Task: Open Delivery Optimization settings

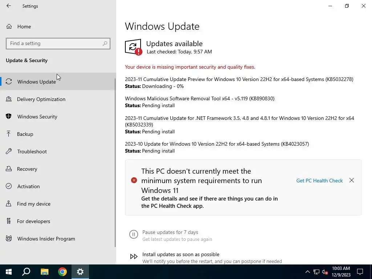Action: point(58,99)
